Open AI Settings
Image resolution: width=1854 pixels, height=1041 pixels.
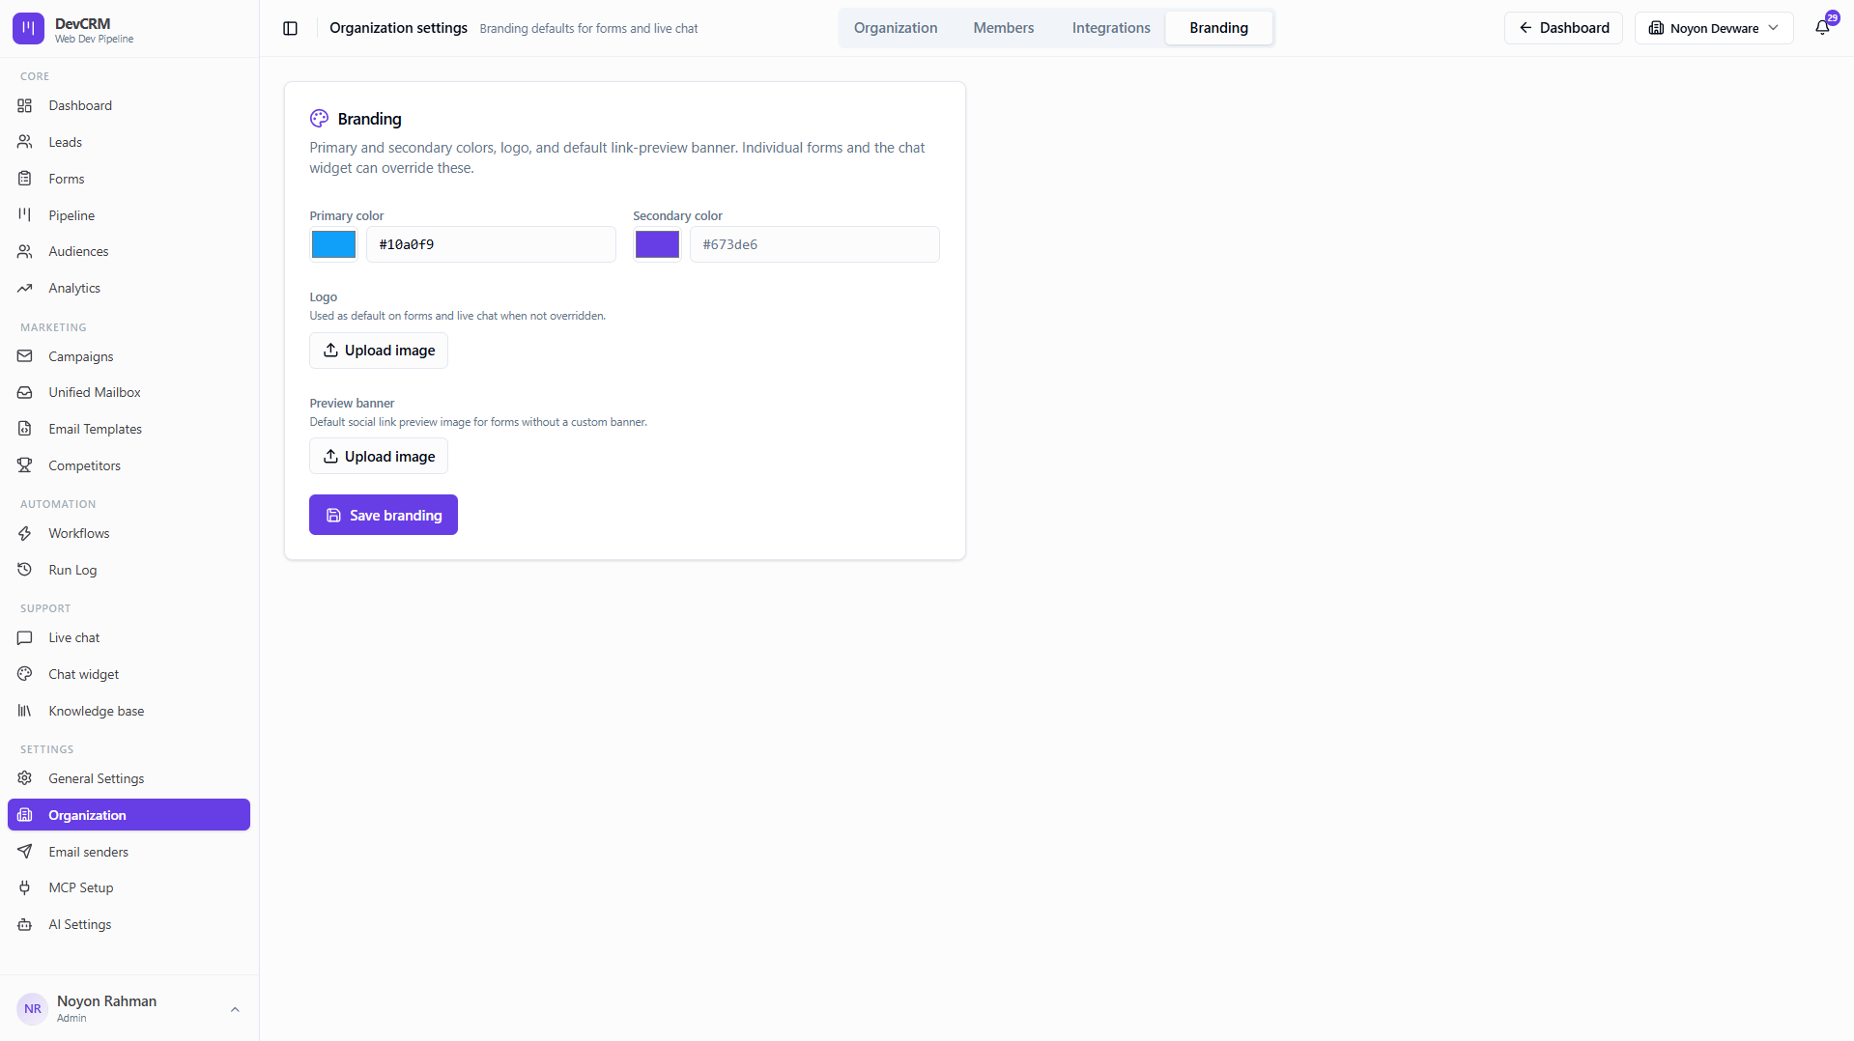pos(128,924)
